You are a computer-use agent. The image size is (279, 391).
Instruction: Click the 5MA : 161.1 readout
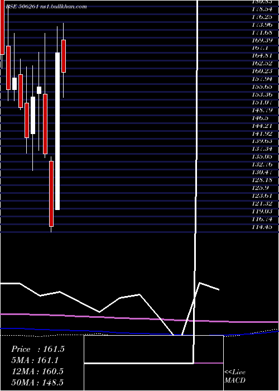click(x=35, y=360)
